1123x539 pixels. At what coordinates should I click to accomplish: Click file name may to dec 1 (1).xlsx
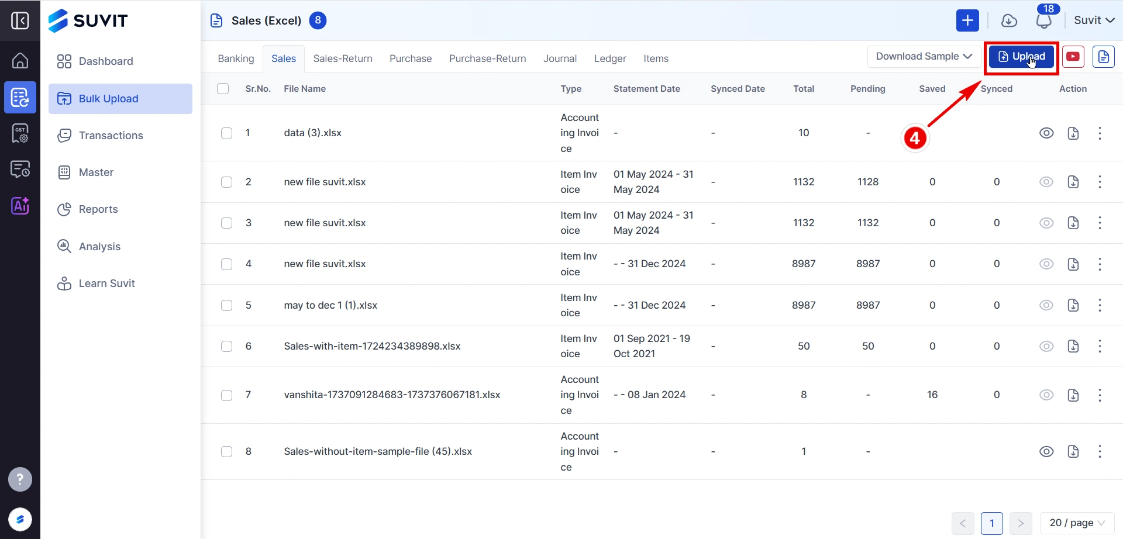[x=330, y=305]
